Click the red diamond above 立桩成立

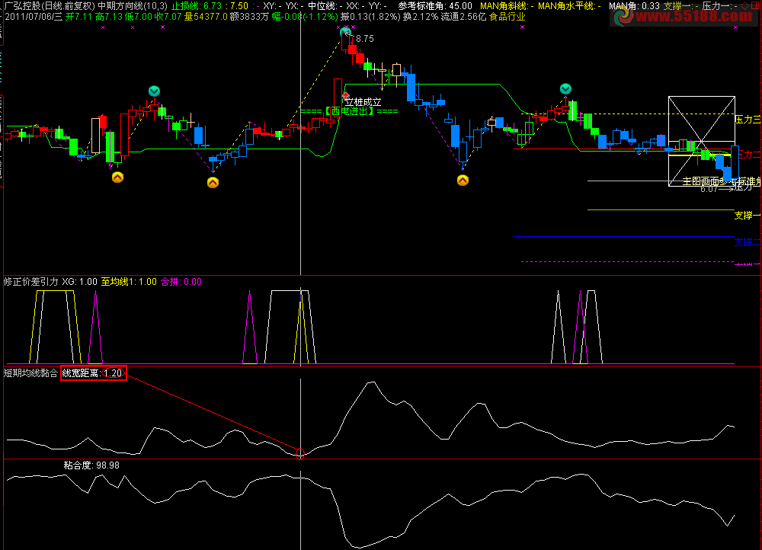click(345, 94)
